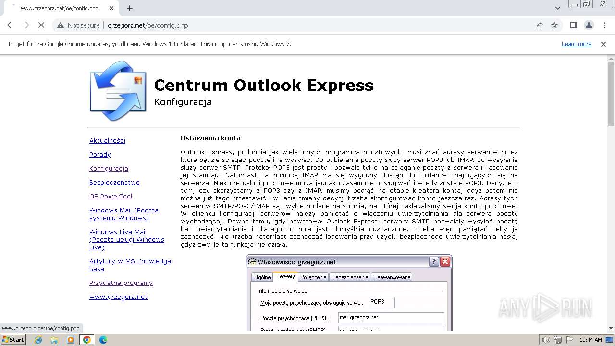The height and width of the screenshot is (346, 615).
Task: Expand the tab search dropdown
Action: [558, 8]
